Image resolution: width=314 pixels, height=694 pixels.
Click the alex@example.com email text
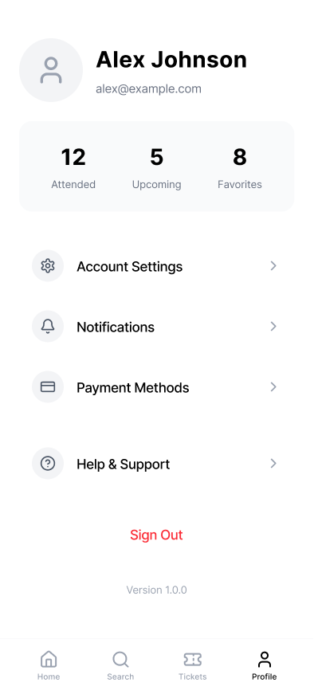pos(149,89)
